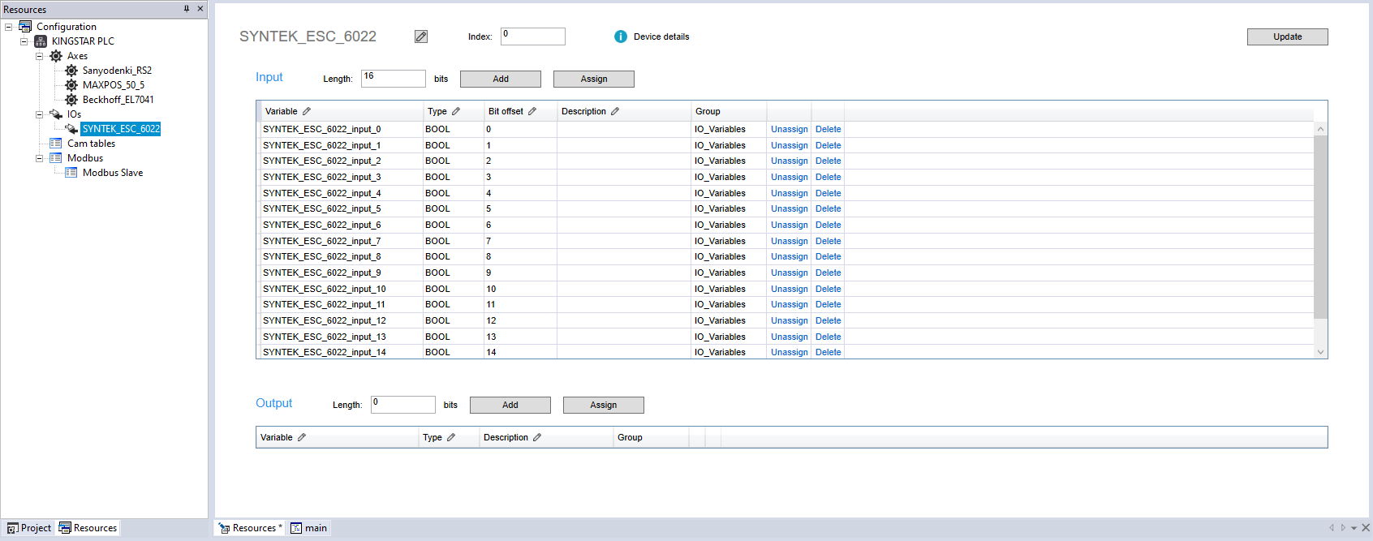Click the Device details info icon
The width and height of the screenshot is (1373, 541).
pos(621,36)
